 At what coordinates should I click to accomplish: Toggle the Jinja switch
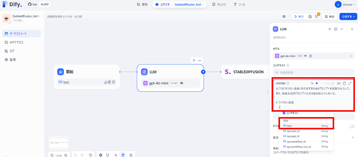pos(332,83)
